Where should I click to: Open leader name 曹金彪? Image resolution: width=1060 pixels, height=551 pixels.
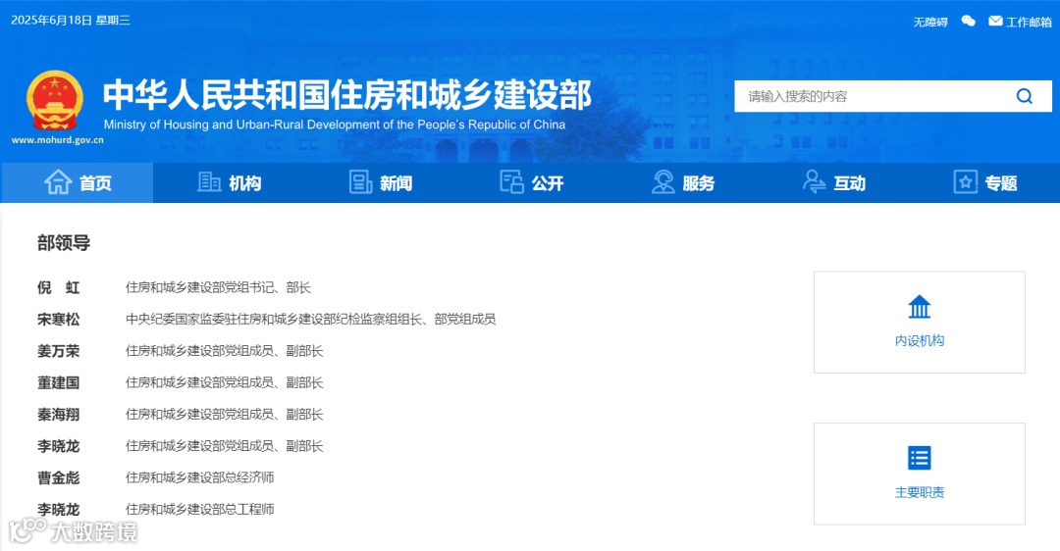coord(58,478)
